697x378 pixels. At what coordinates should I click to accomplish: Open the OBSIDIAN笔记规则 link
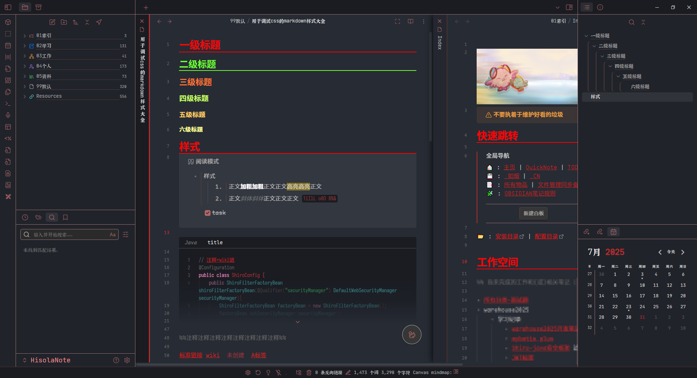tap(530, 194)
